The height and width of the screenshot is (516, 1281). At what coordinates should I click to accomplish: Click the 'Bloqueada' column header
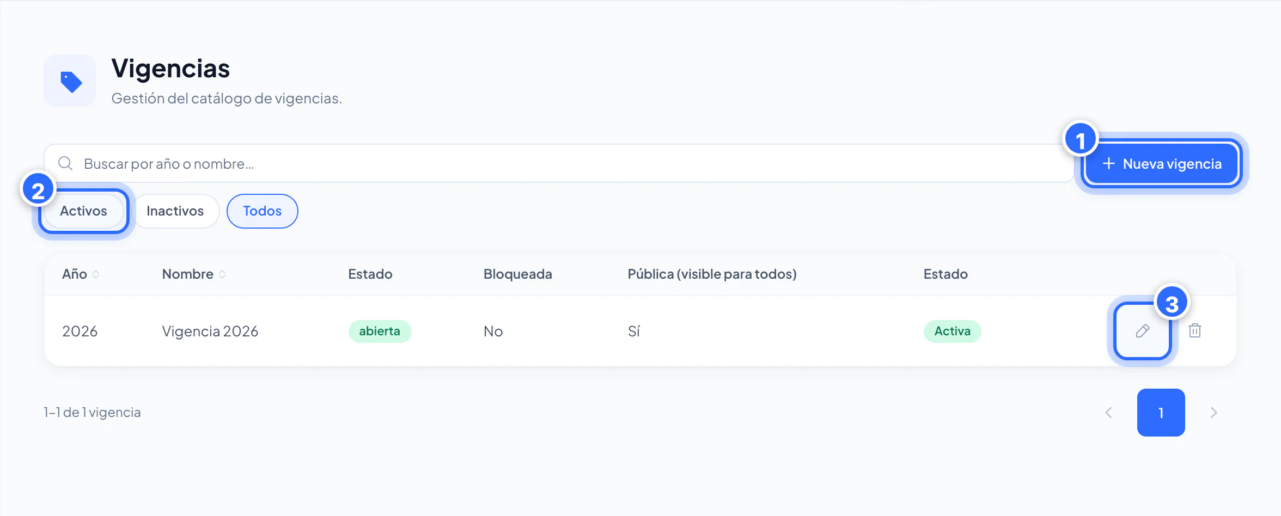(x=518, y=274)
